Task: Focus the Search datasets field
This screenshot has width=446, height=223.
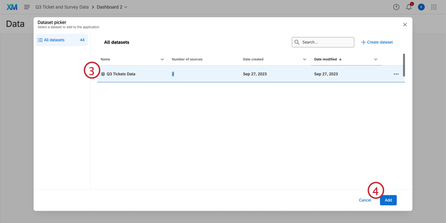Action: click(x=323, y=42)
